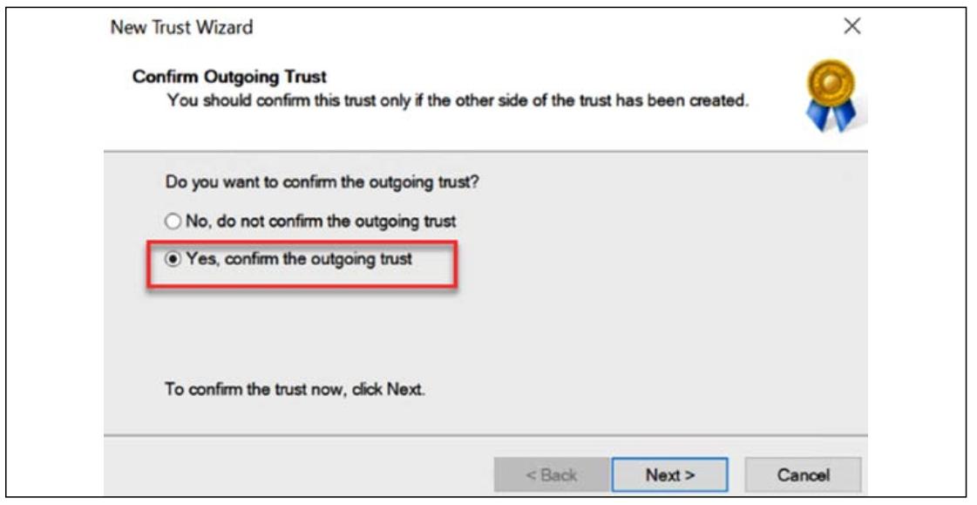Click the blue ribbon tails of the medal icon
Viewport: 977px width, 505px height.
pyautogui.click(x=831, y=116)
